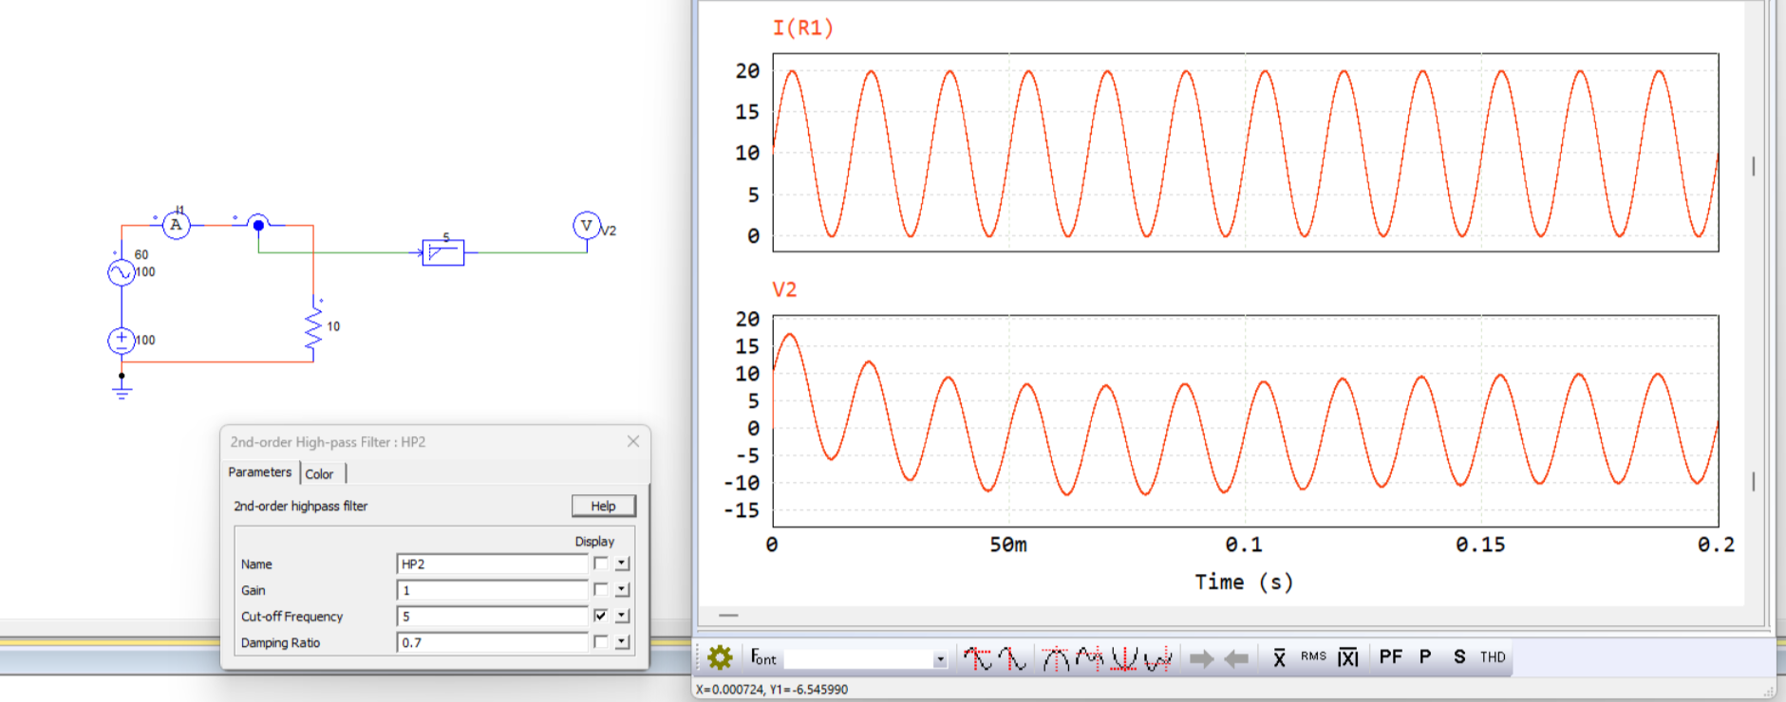Viewport: 1786px width, 702px height.
Task: Select the local min ripple icon
Action: (1157, 658)
